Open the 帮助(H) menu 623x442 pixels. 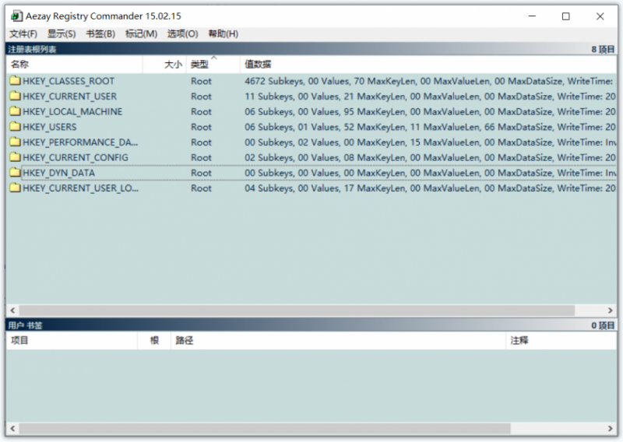pyautogui.click(x=224, y=33)
